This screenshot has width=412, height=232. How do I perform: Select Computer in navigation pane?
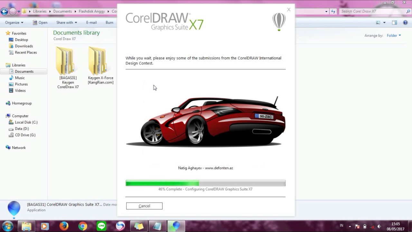[x=20, y=116]
